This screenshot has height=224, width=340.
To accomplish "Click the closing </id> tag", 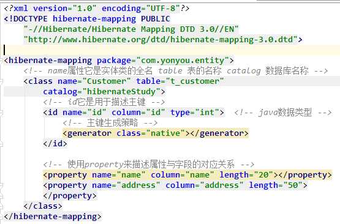I will click(x=55, y=144).
